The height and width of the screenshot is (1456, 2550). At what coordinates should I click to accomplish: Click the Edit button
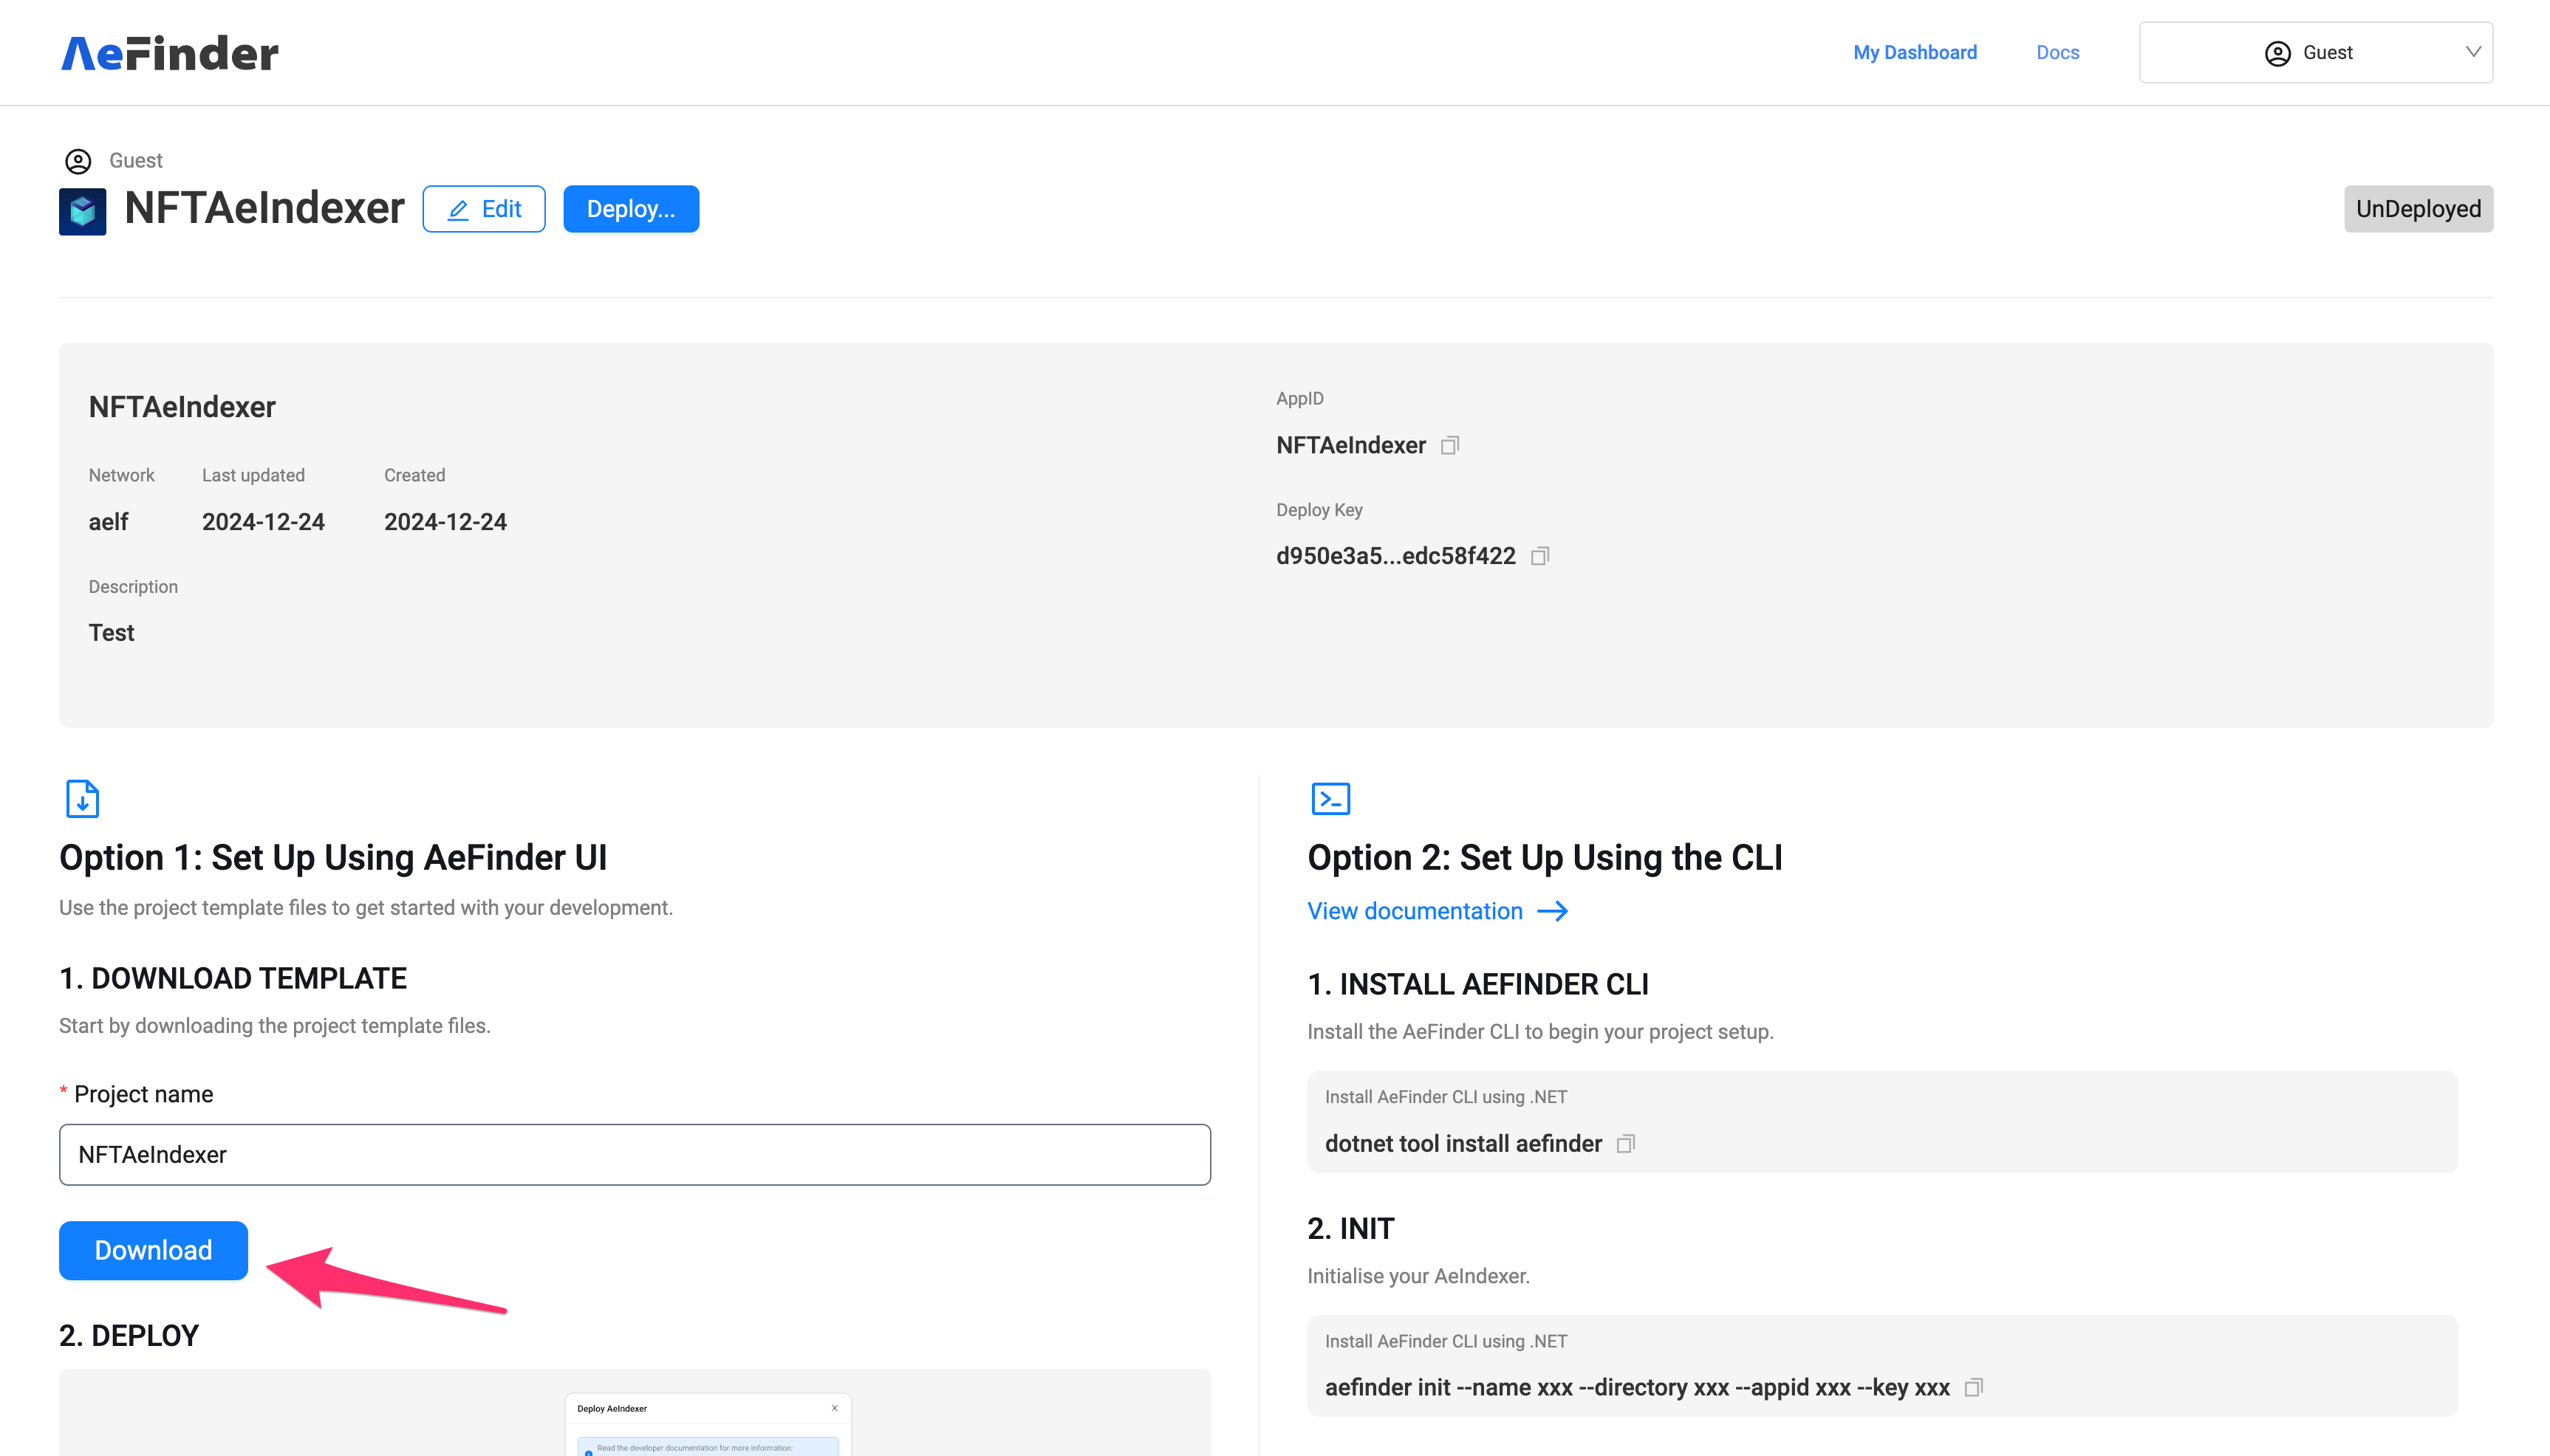[x=484, y=209]
